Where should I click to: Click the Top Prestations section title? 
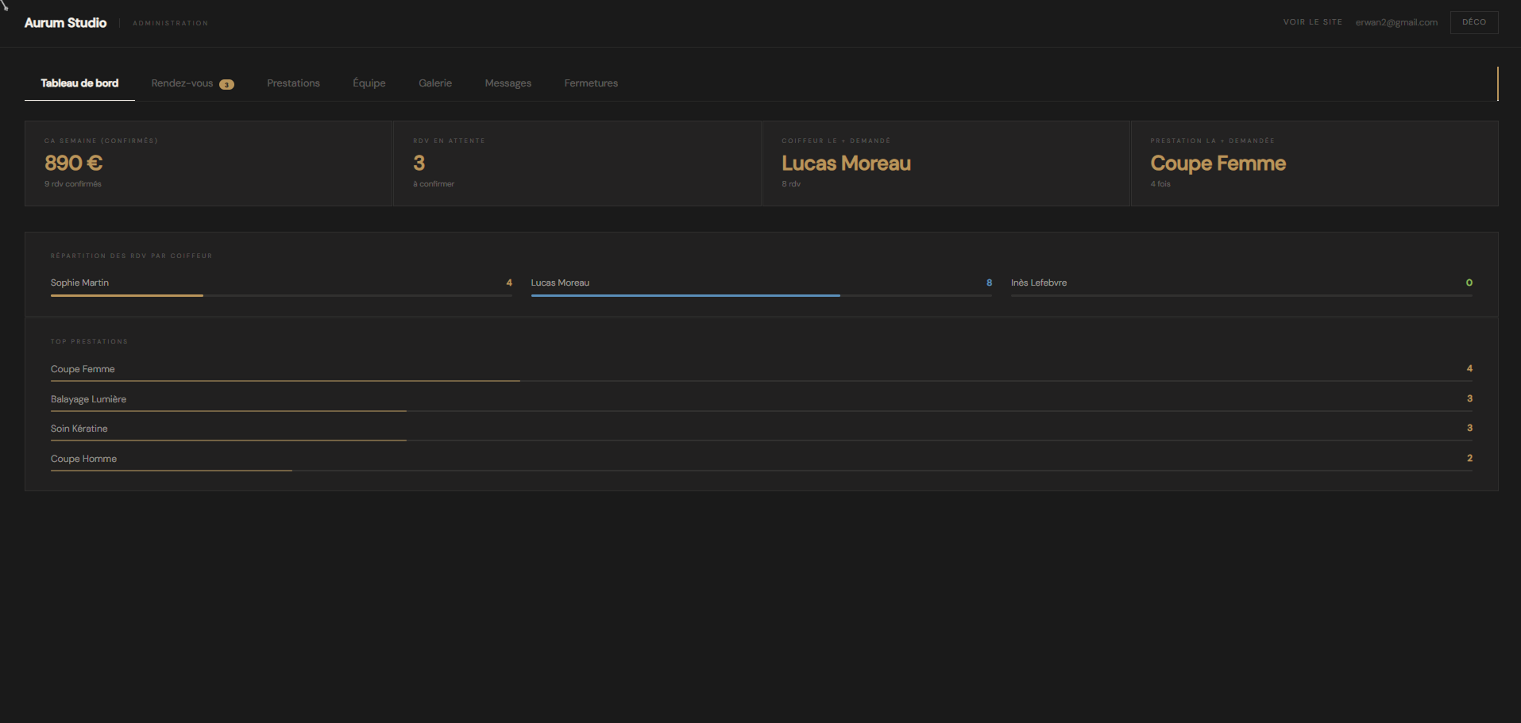pos(89,341)
